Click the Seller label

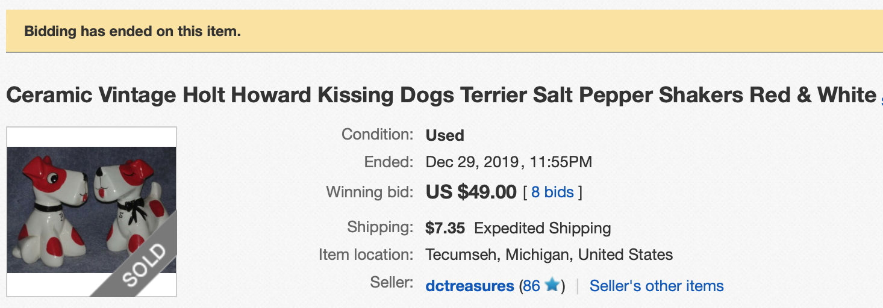[392, 282]
